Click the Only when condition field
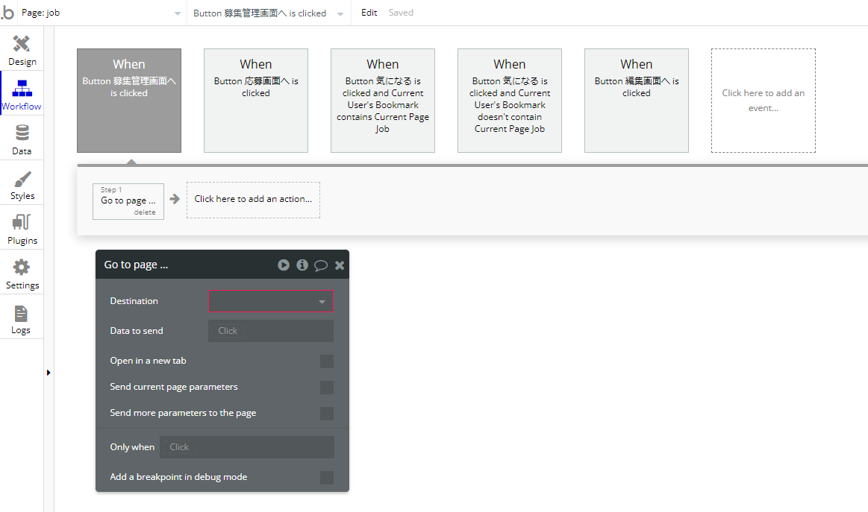Screen dimensions: 868x512 (247, 446)
